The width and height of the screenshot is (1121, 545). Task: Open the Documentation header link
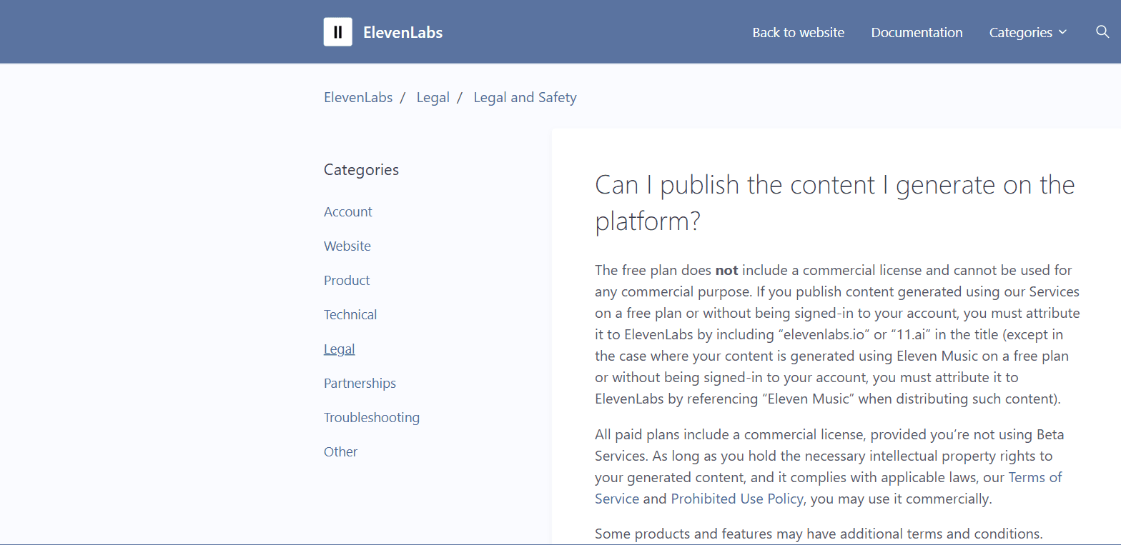[917, 32]
